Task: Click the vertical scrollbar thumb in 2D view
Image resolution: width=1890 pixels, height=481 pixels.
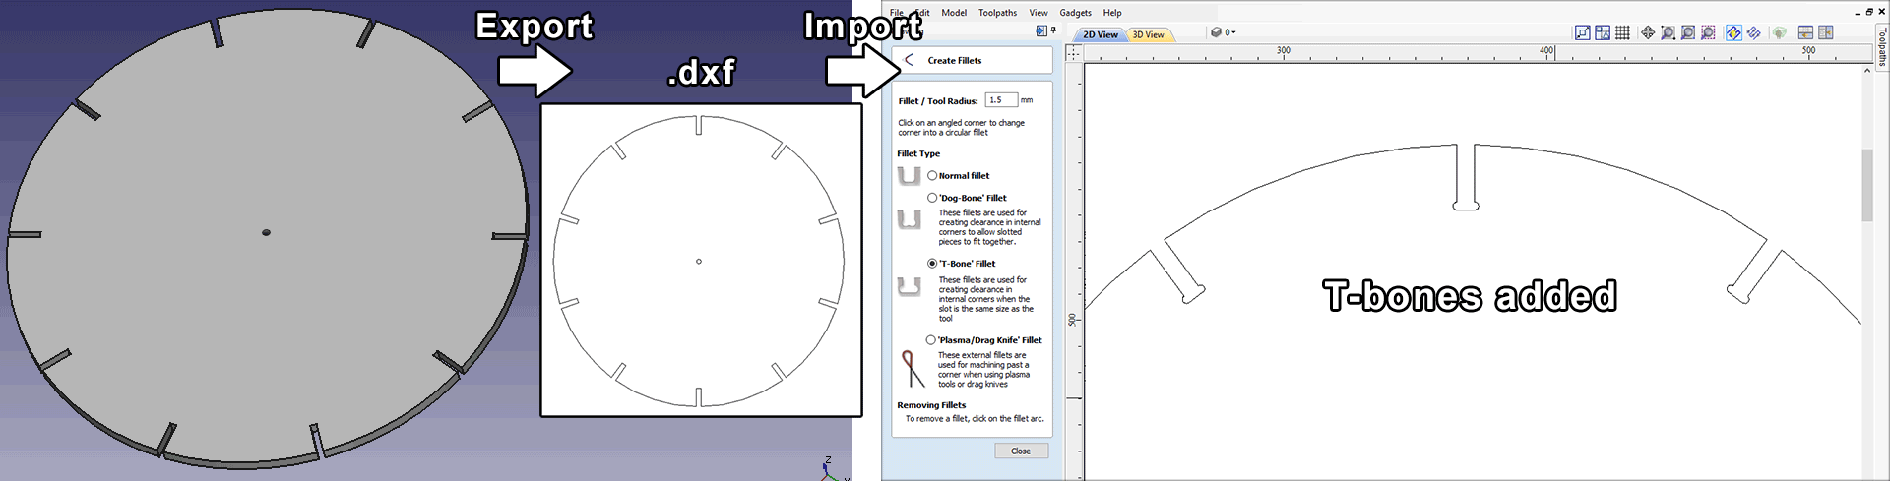Action: [x=1867, y=184]
